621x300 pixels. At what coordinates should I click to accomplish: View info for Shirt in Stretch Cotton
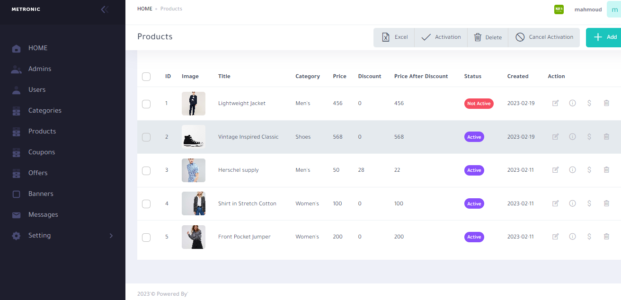coord(572,203)
